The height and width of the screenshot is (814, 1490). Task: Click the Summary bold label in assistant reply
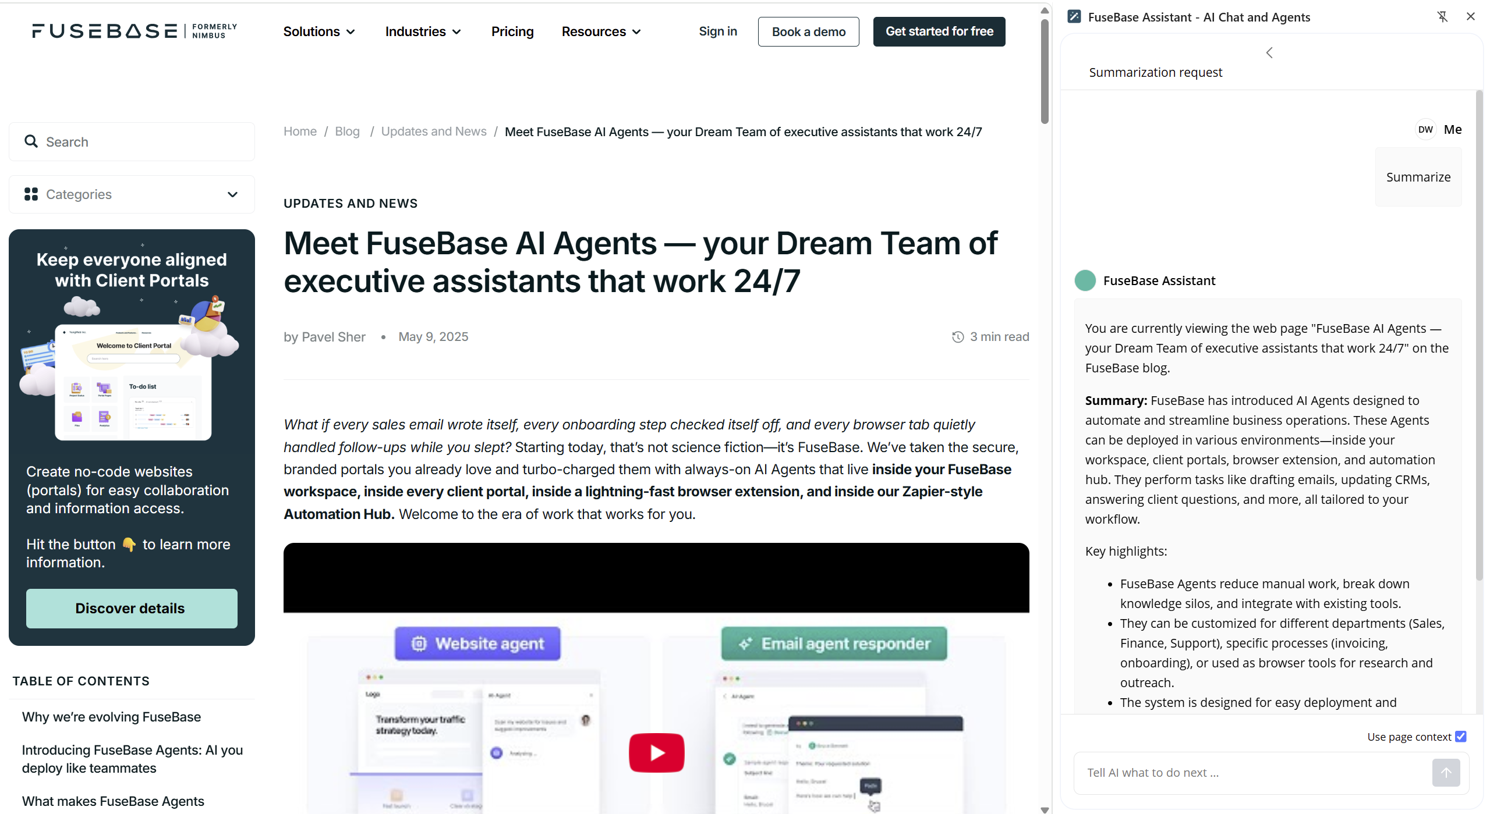point(1116,400)
